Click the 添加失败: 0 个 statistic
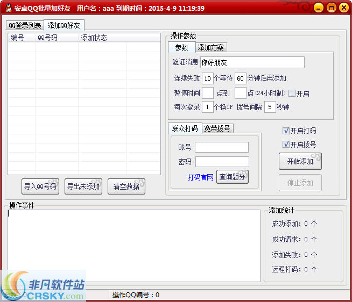The width and height of the screenshot is (352, 302). click(294, 255)
